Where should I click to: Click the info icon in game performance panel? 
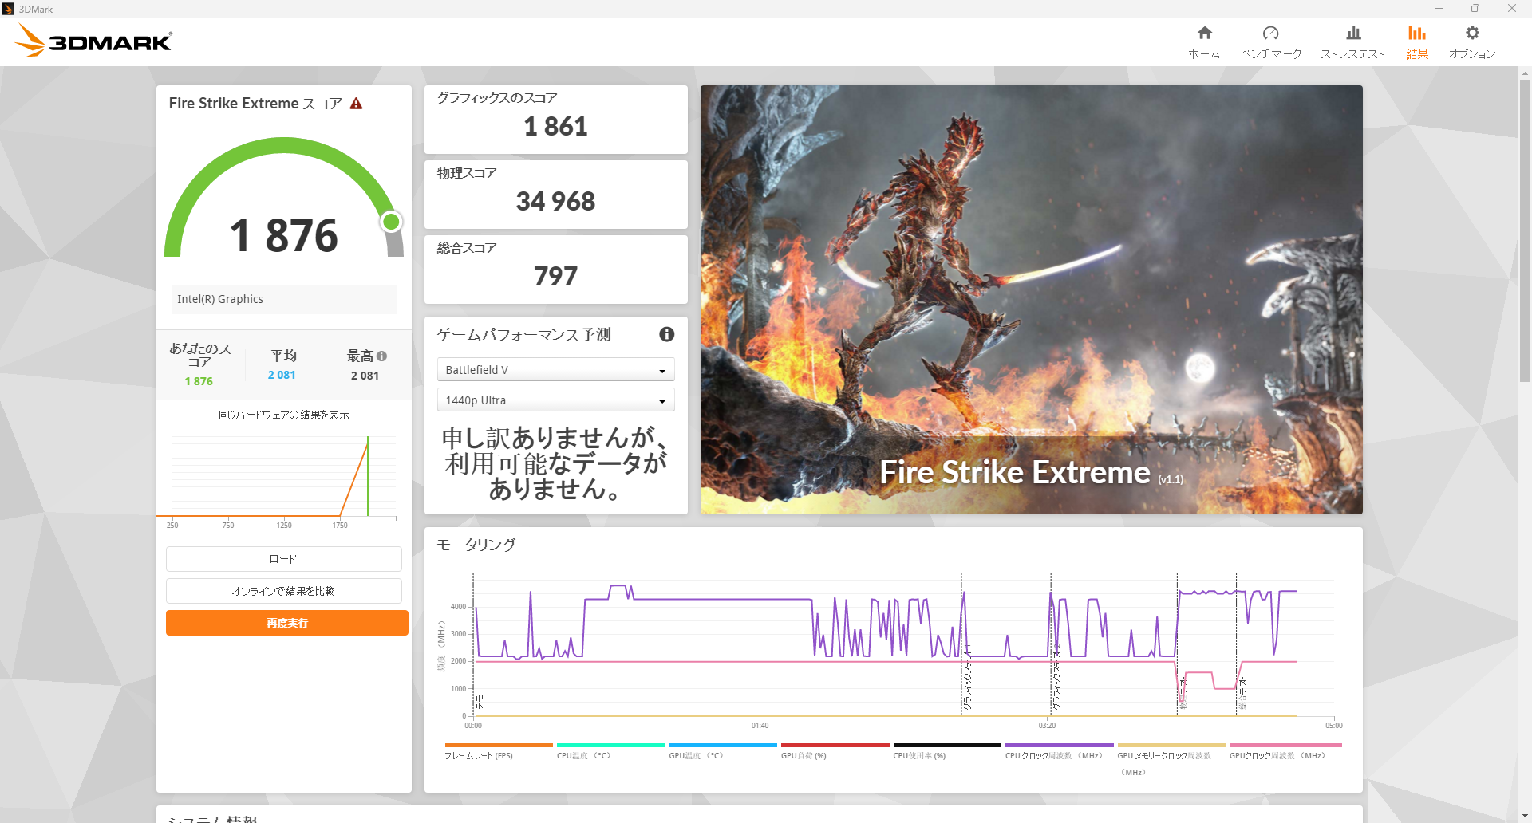[x=666, y=335]
